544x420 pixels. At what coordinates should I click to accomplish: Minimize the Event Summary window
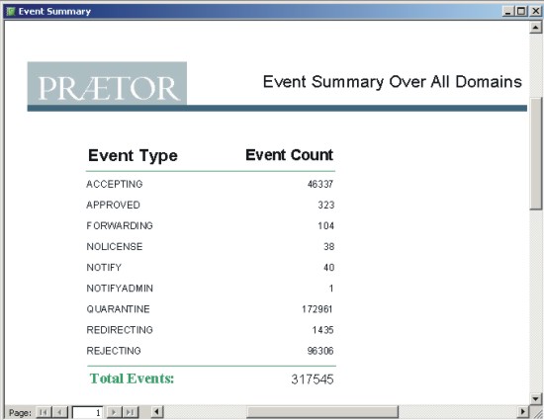(508, 12)
